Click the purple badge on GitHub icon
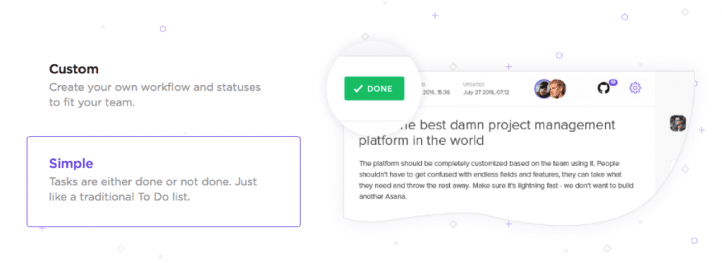This screenshot has width=722, height=263. click(613, 82)
